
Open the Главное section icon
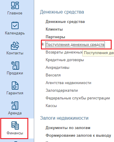coord(15,6)
